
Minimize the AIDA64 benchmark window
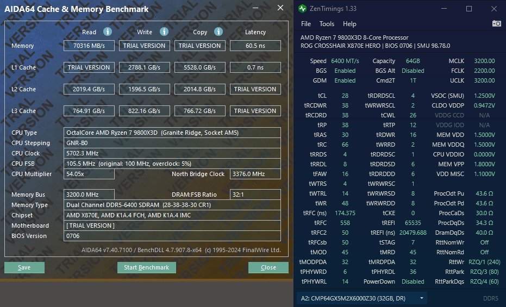tap(255, 8)
